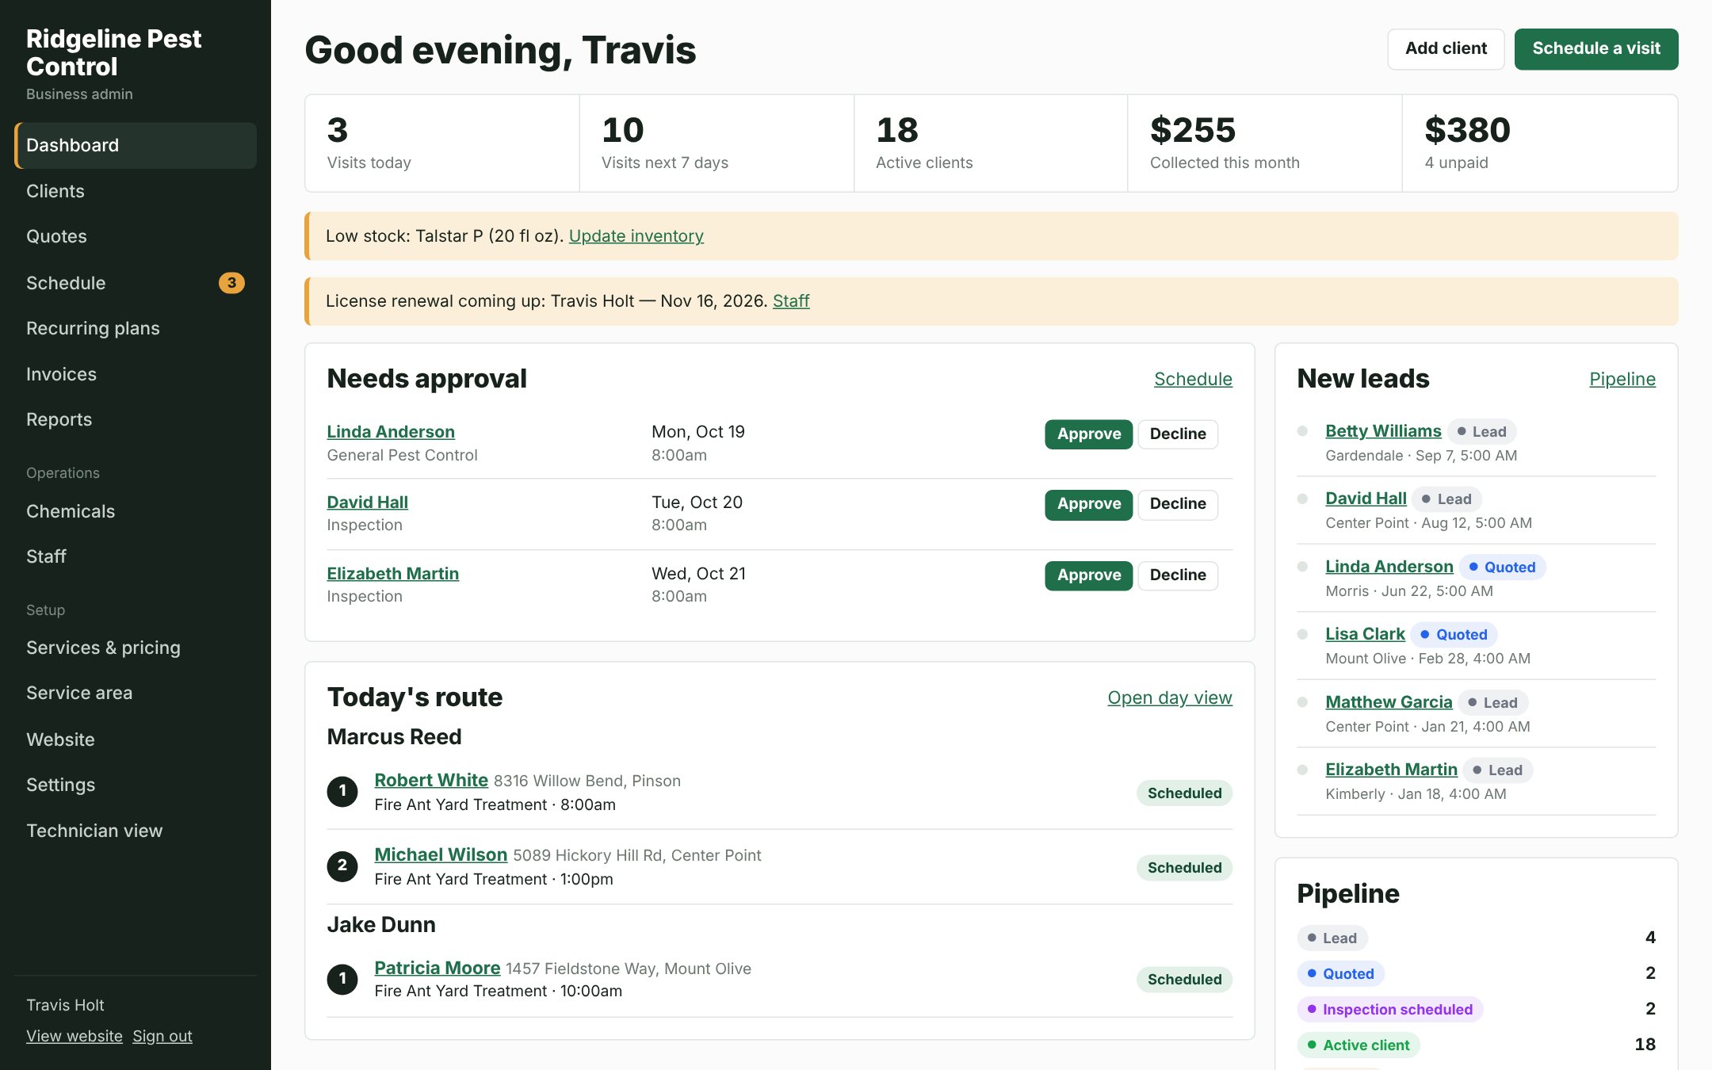Open Matthew Garcia lead
Screen dimensions: 1712x1070
click(x=1389, y=702)
